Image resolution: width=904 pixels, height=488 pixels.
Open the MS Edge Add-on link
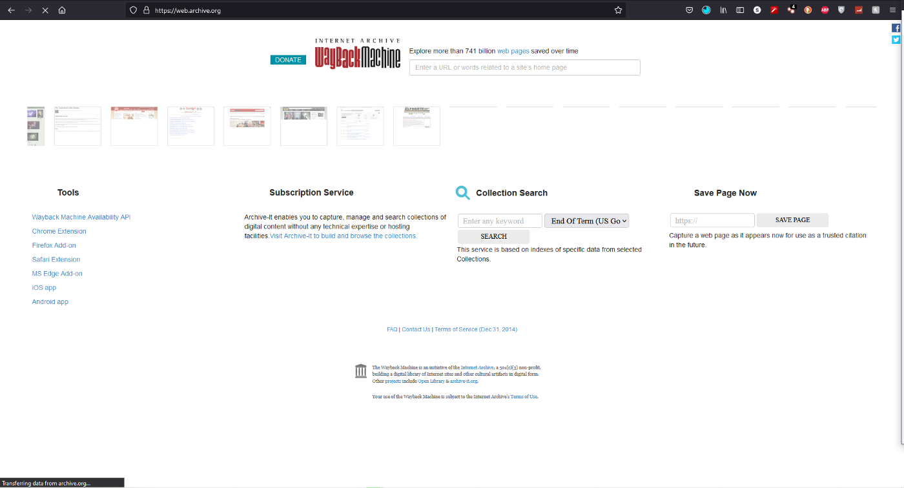click(x=57, y=274)
